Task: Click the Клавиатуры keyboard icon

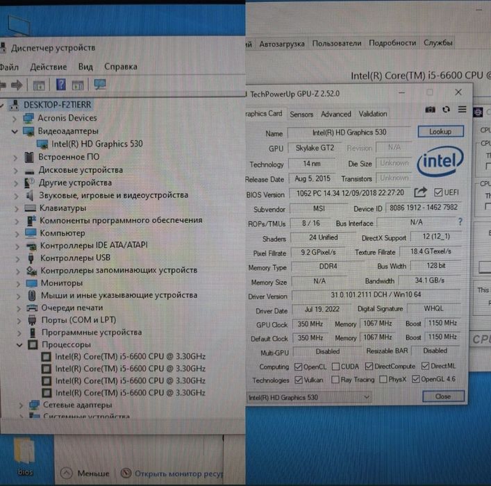Action: point(31,208)
